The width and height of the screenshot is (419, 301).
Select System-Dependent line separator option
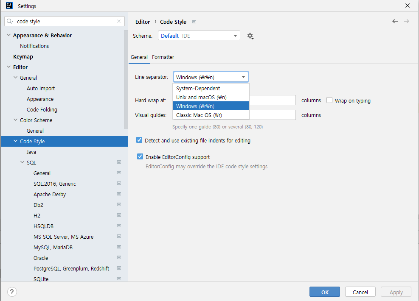pos(211,88)
